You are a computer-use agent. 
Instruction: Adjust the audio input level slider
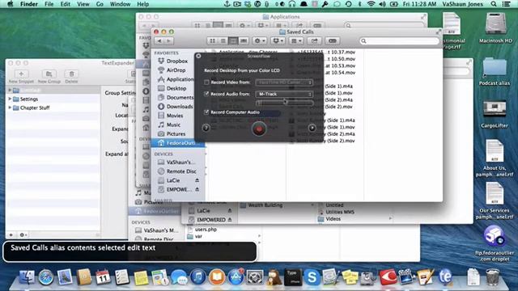(285, 103)
